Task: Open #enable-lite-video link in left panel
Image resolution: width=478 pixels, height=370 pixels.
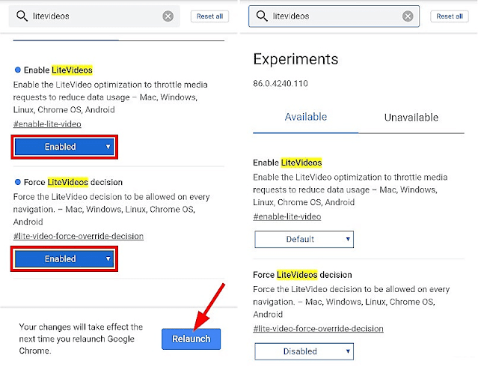Action: (47, 124)
